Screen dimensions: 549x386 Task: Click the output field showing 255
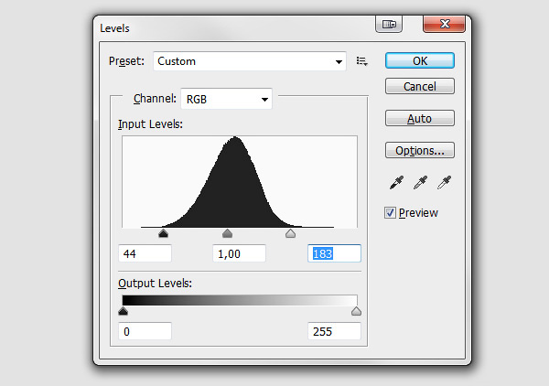coord(334,331)
